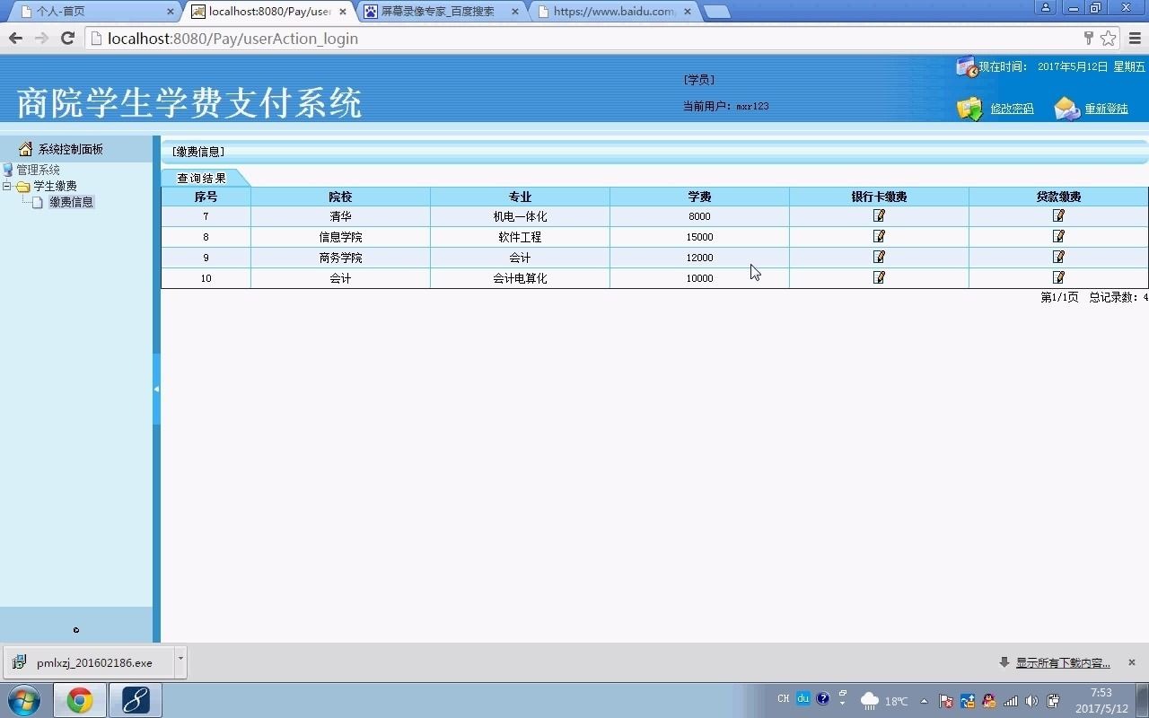
Task: Click loan payment icon for 清华 row
Action: (1058, 215)
